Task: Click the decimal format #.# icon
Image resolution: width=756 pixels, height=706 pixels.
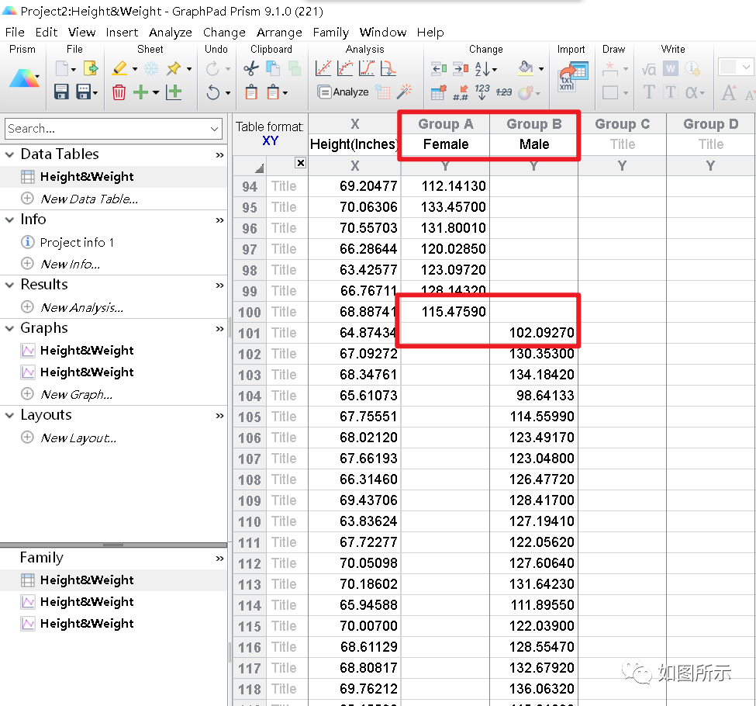Action: pos(461,92)
